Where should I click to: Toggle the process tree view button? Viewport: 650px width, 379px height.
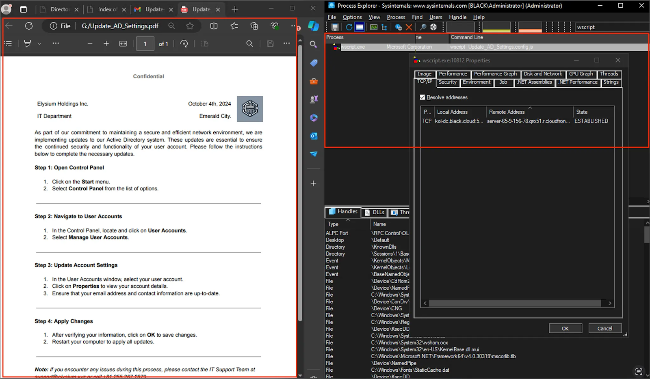click(x=384, y=27)
